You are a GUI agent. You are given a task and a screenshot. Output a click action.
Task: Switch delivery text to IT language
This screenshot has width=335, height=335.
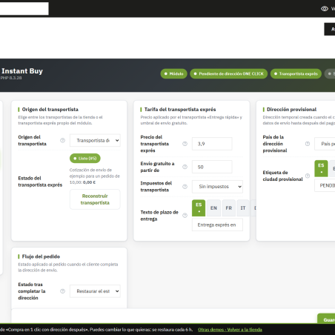[243, 208]
